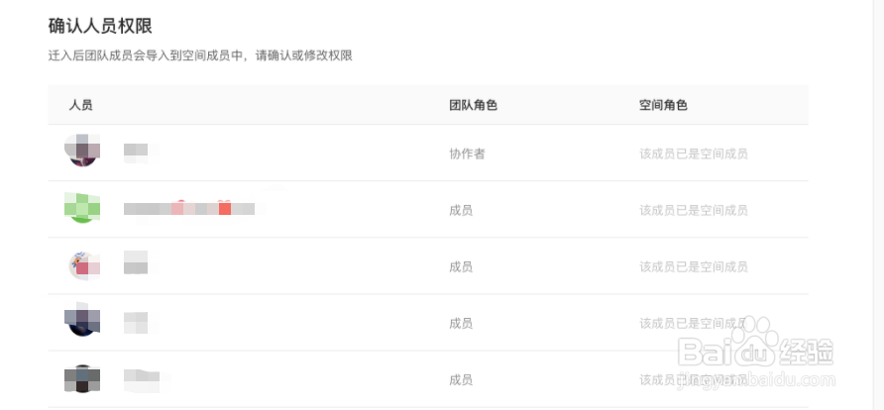Viewport: 884px width, 410px height.
Task: Click the blurred name beside the purple avatar
Action: pyautogui.click(x=141, y=153)
